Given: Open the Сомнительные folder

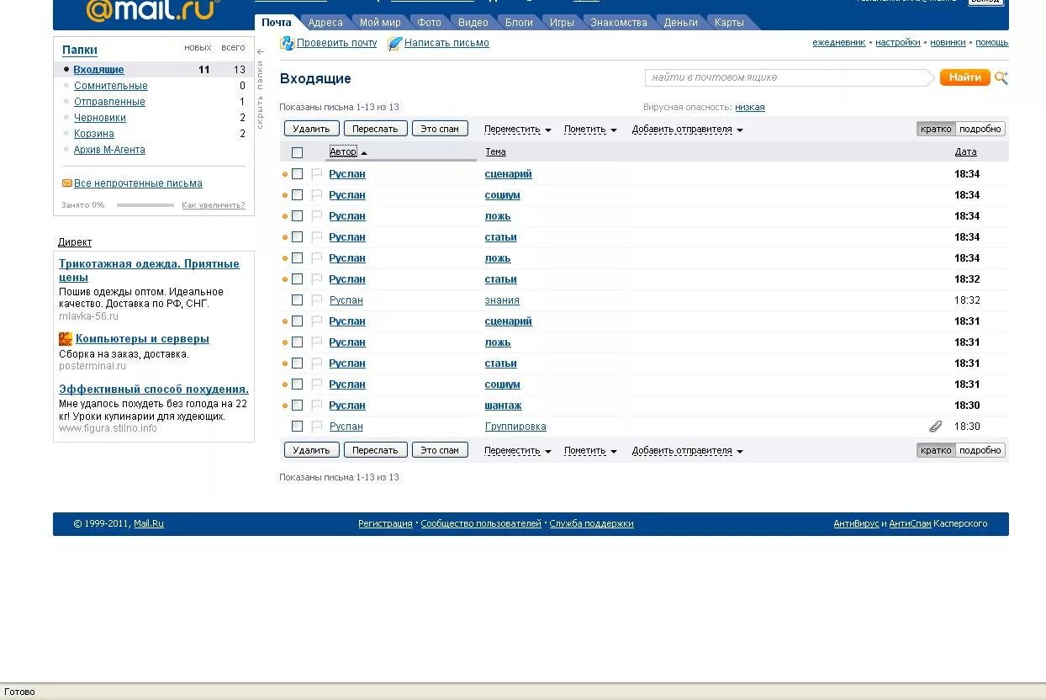Looking at the screenshot, I should coord(111,86).
